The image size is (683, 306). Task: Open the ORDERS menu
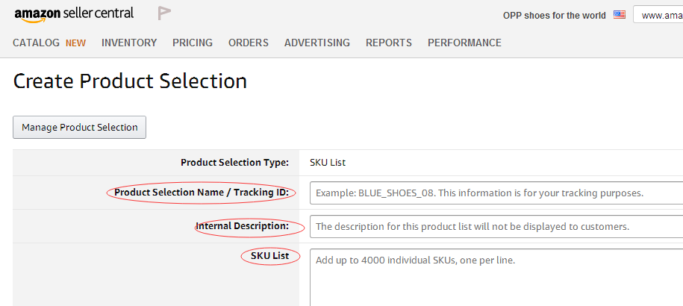point(249,43)
